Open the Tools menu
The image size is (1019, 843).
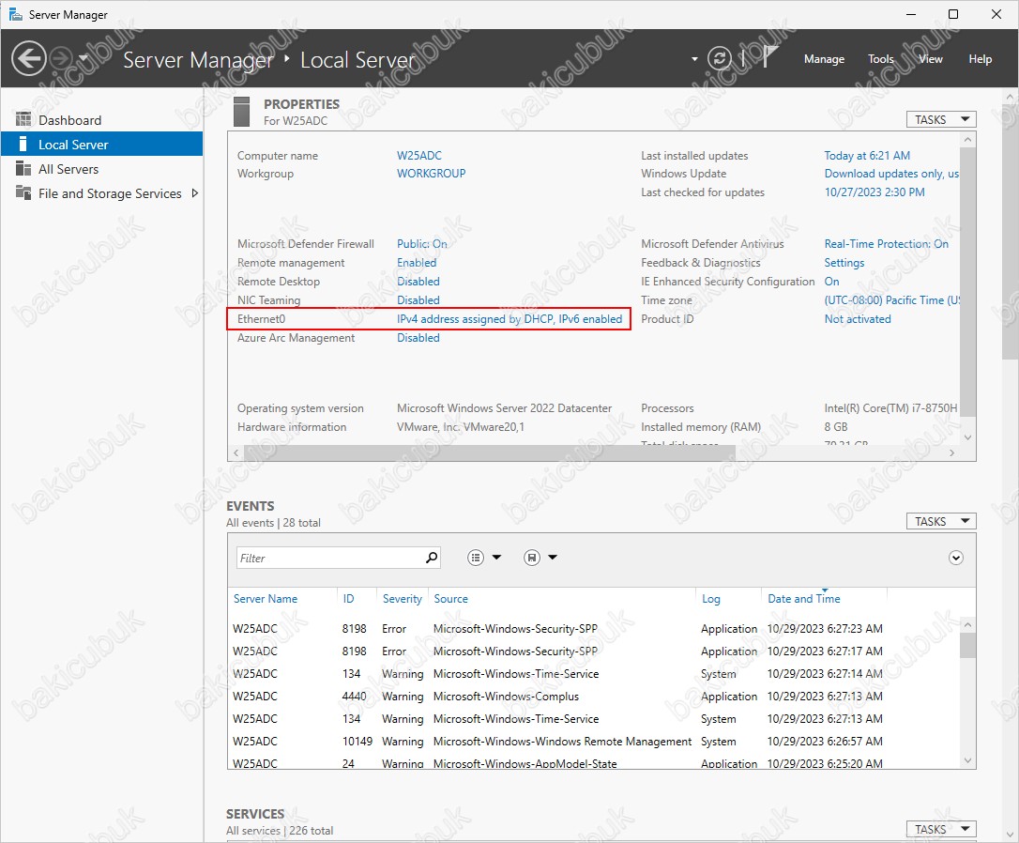(880, 59)
